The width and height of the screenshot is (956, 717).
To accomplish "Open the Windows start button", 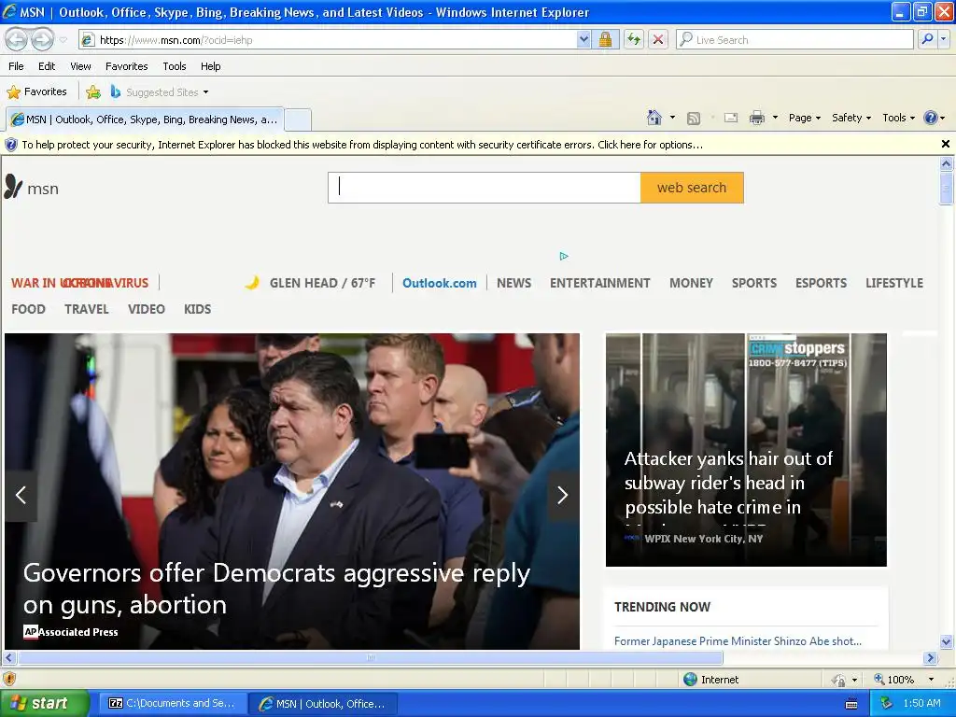I will point(44,703).
